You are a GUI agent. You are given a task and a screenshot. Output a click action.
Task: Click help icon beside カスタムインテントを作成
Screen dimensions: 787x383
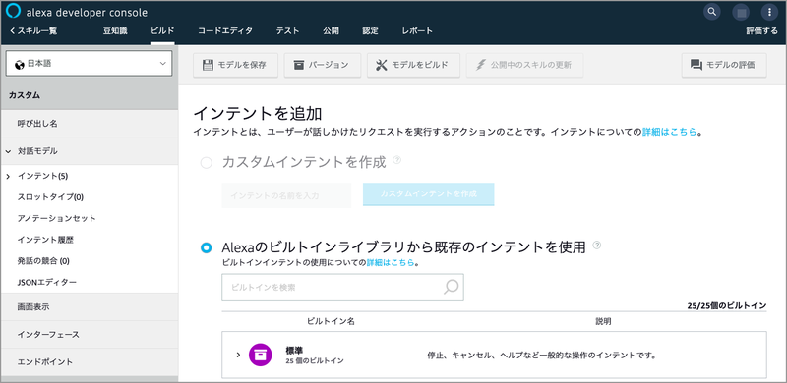pyautogui.click(x=397, y=160)
